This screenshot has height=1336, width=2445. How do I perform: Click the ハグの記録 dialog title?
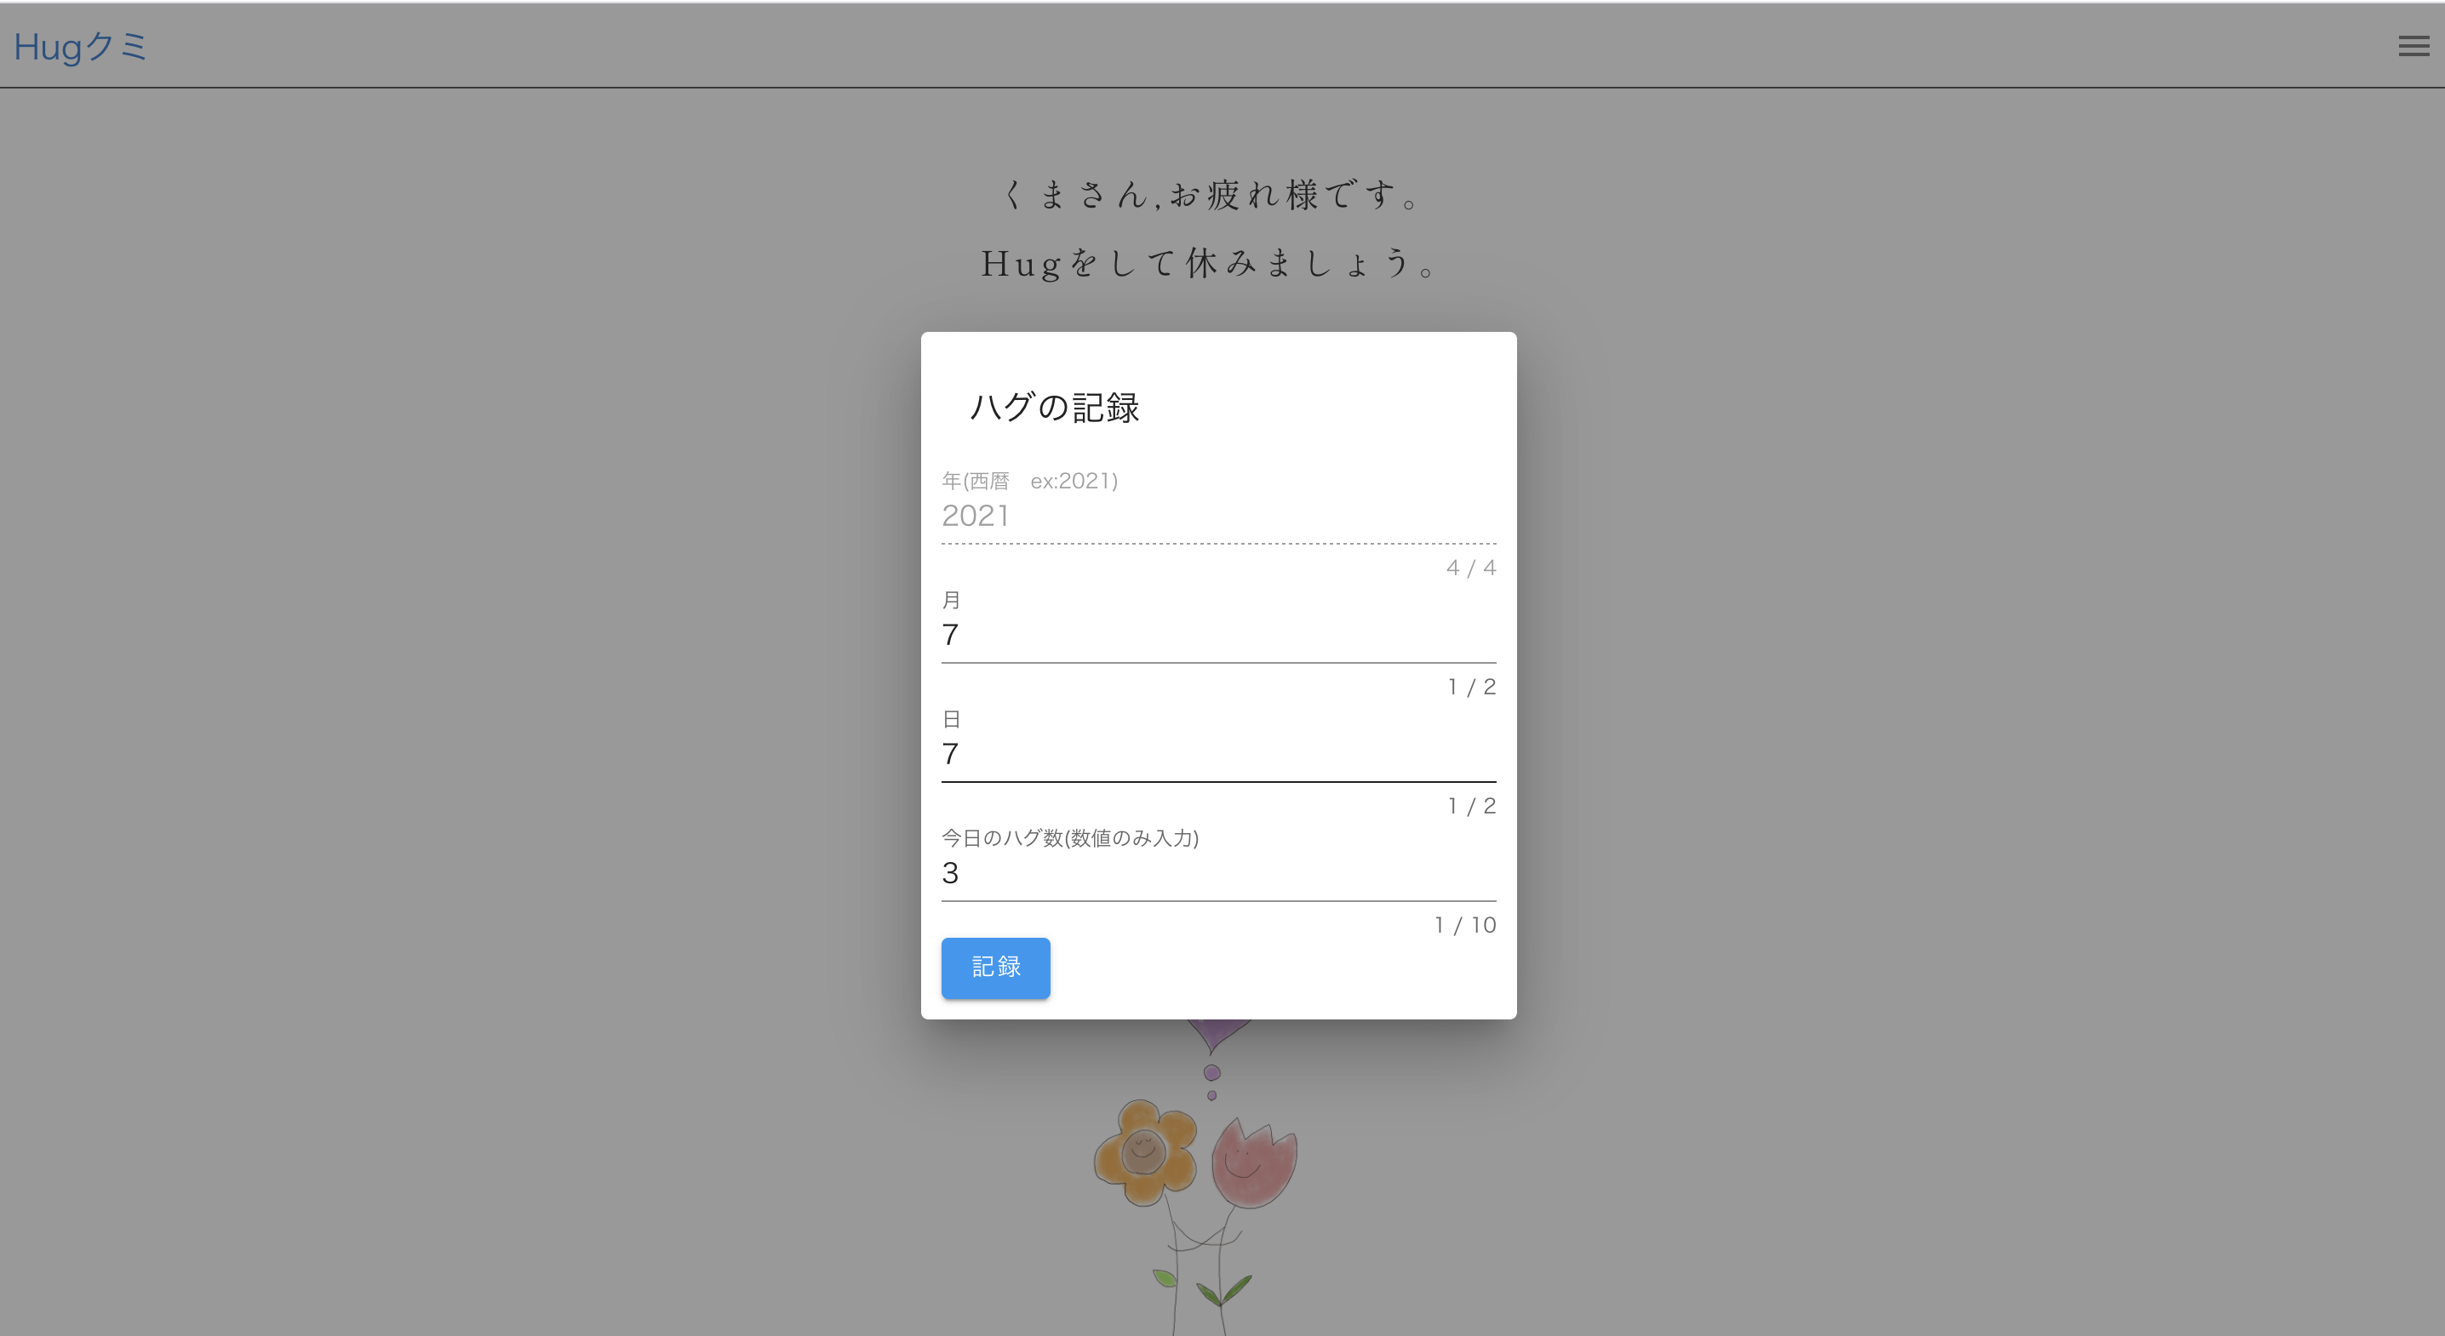tap(1056, 408)
